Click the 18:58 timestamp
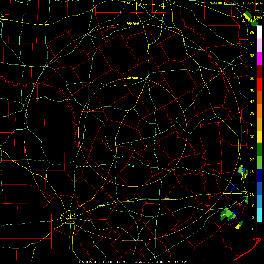The image size is (264, 264). click(180, 262)
